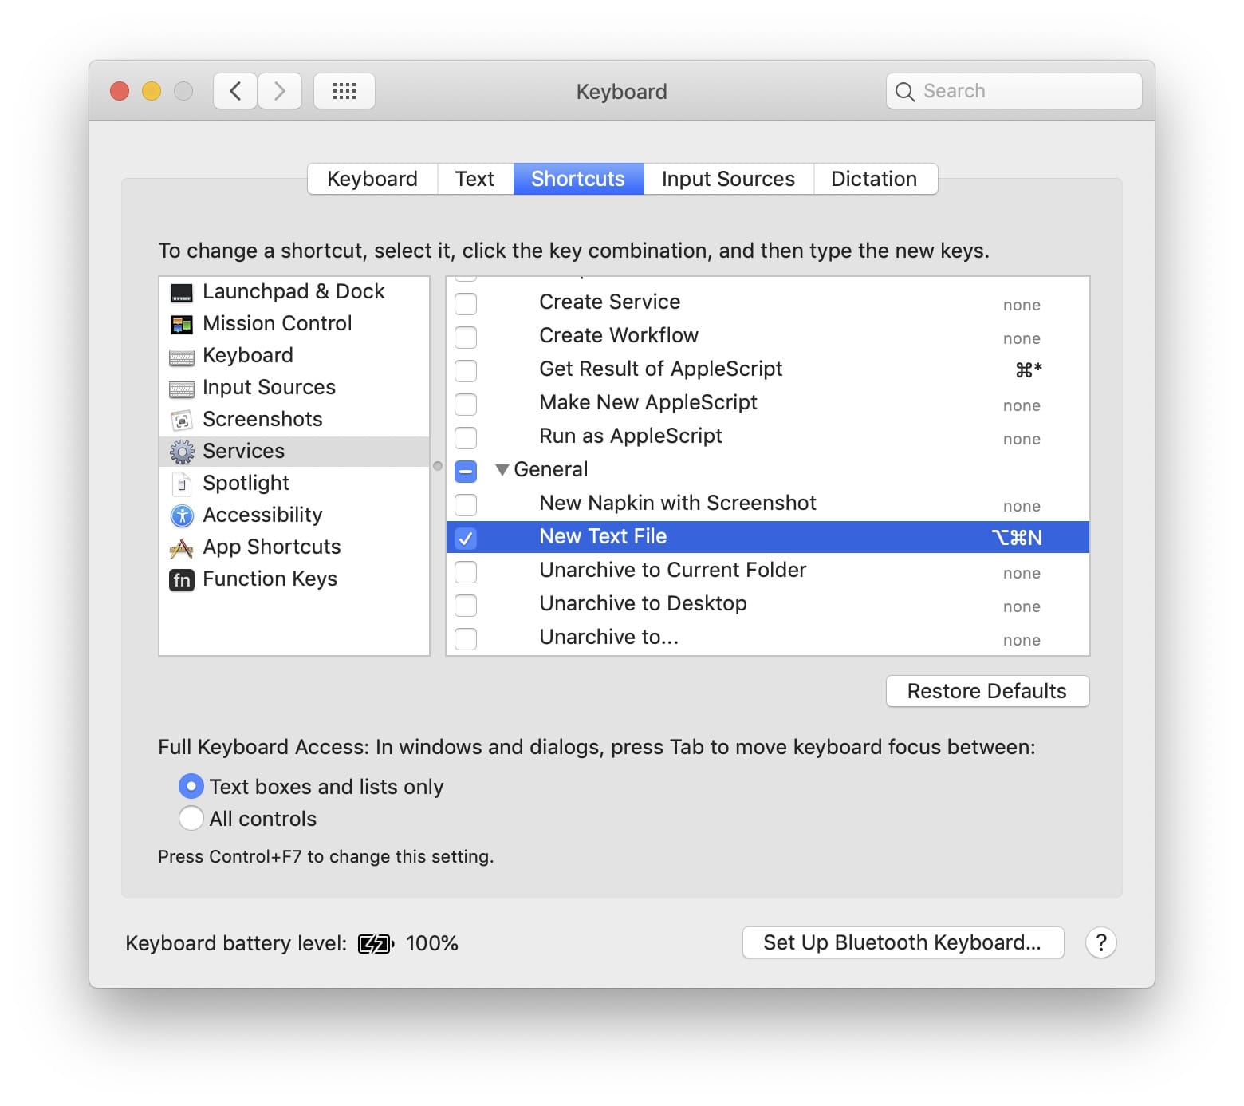Toggle the General group master checkbox
1244x1106 pixels.
click(466, 472)
